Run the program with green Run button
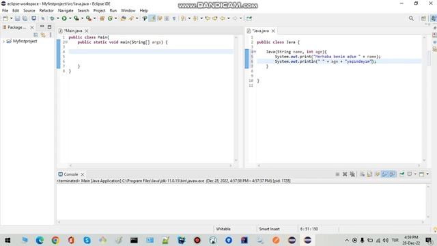 (64, 18)
